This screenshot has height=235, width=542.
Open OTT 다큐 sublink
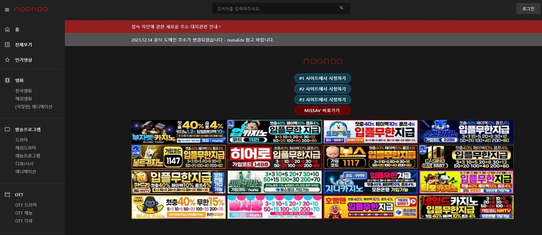(x=24, y=221)
